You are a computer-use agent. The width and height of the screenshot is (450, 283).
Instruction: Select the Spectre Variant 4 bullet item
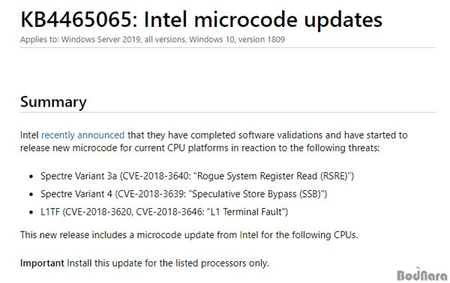coord(184,194)
